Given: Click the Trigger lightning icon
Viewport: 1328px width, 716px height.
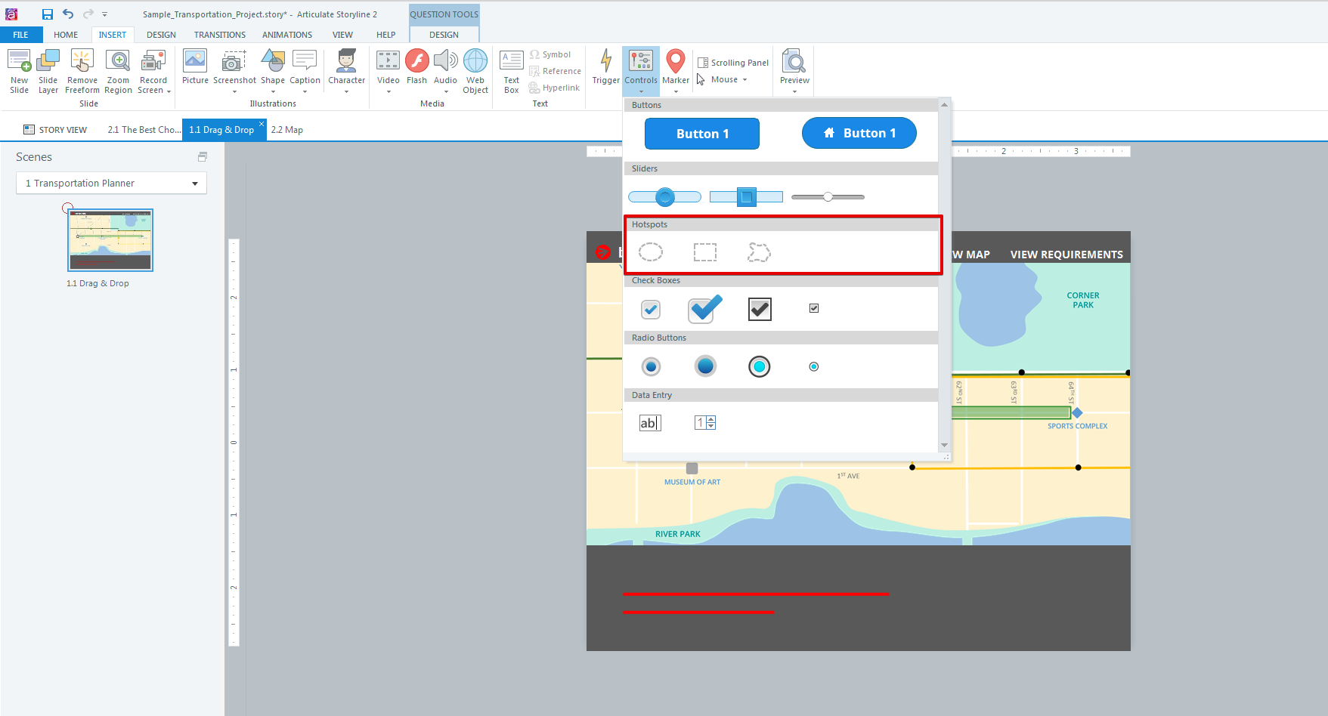Looking at the screenshot, I should coord(605,62).
